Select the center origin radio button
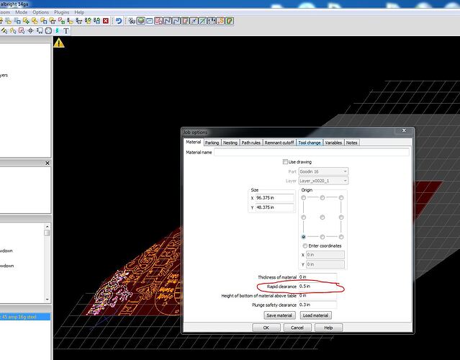 pos(323,217)
